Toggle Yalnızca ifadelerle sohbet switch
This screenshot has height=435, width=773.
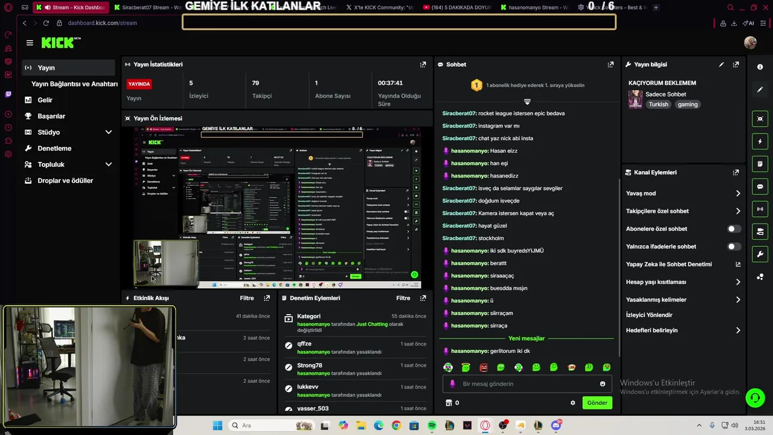click(734, 246)
